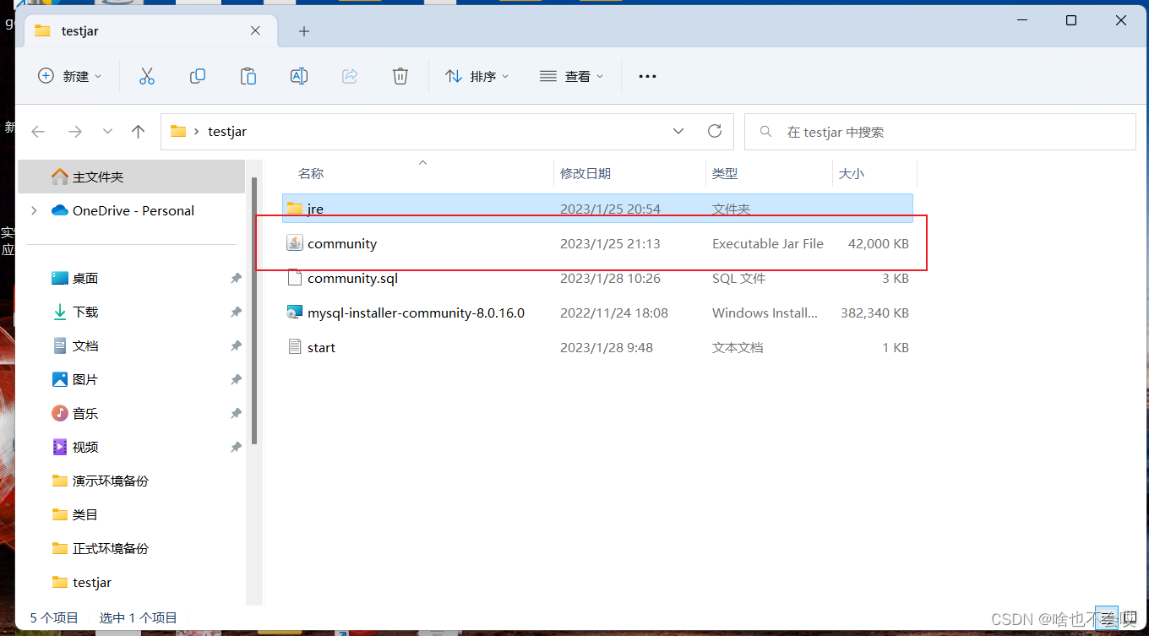
Task: Switch to details view in status bar
Action: pyautogui.click(x=1106, y=618)
